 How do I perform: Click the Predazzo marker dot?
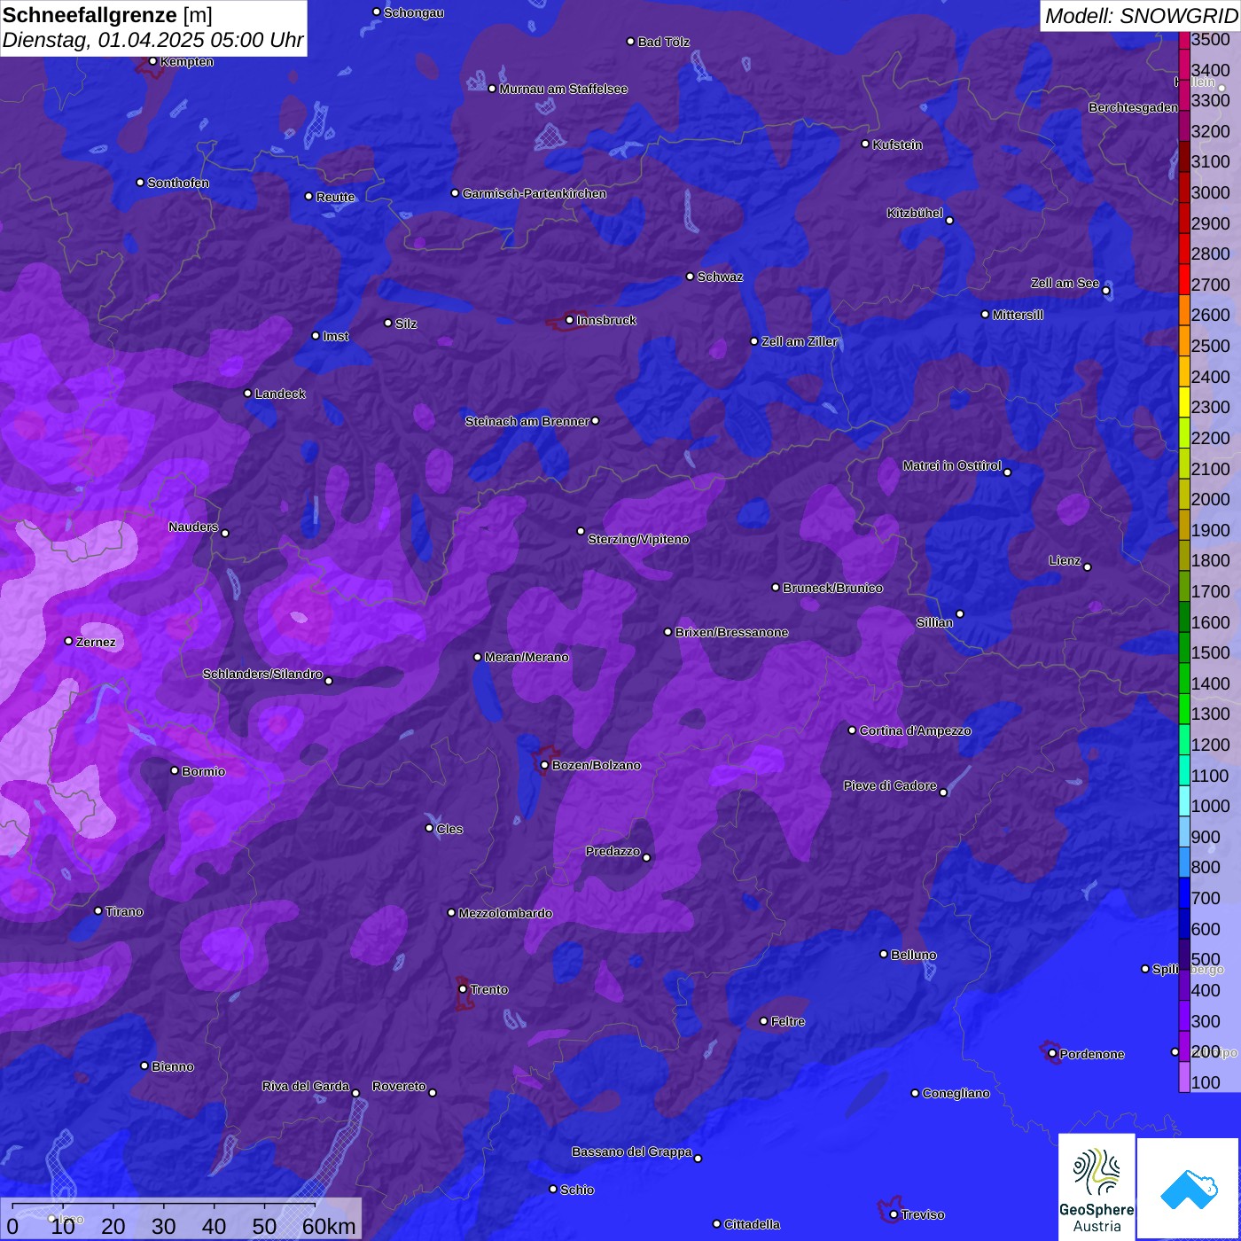[x=646, y=857]
